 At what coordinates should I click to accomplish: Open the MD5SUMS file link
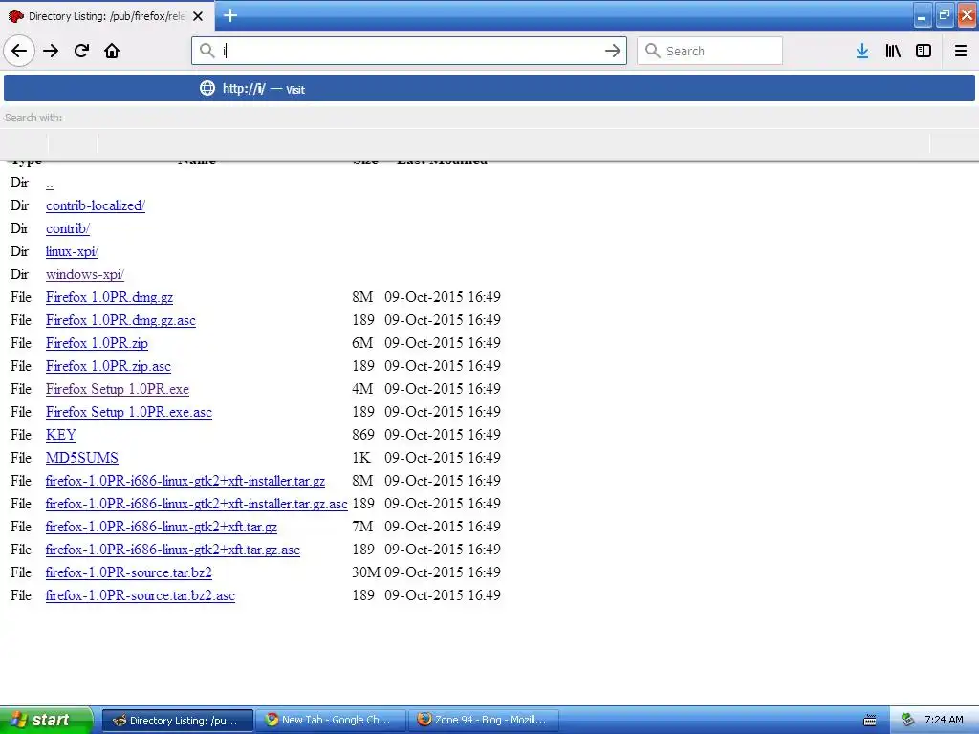point(82,458)
